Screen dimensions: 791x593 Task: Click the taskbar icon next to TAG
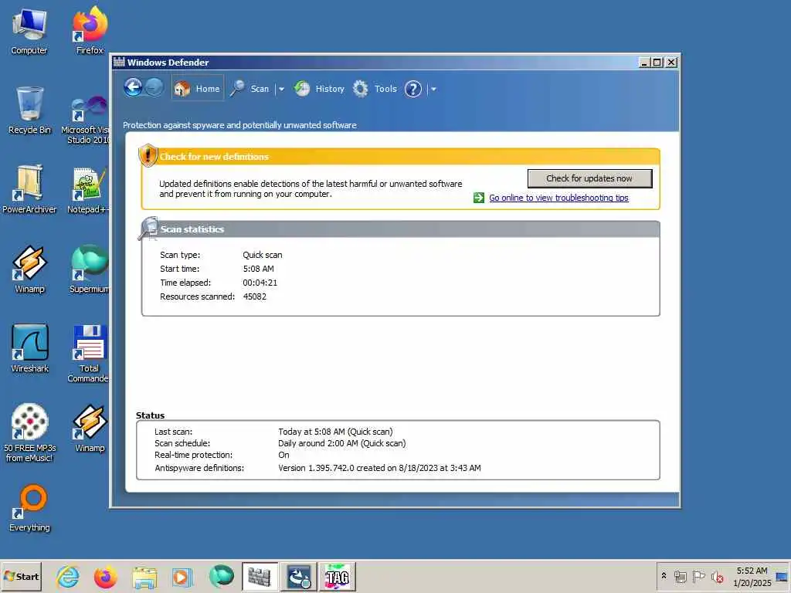[x=299, y=576]
